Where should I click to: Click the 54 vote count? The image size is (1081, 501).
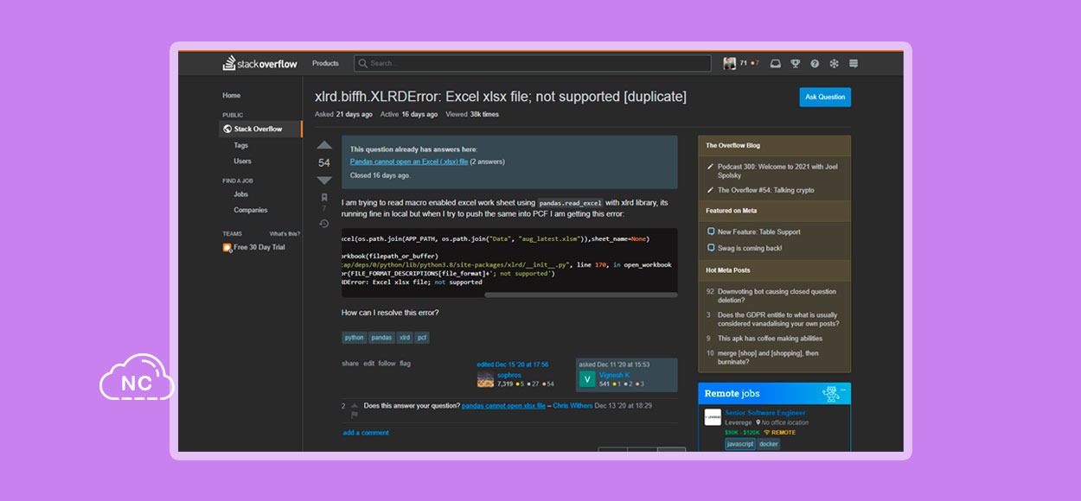(x=324, y=162)
